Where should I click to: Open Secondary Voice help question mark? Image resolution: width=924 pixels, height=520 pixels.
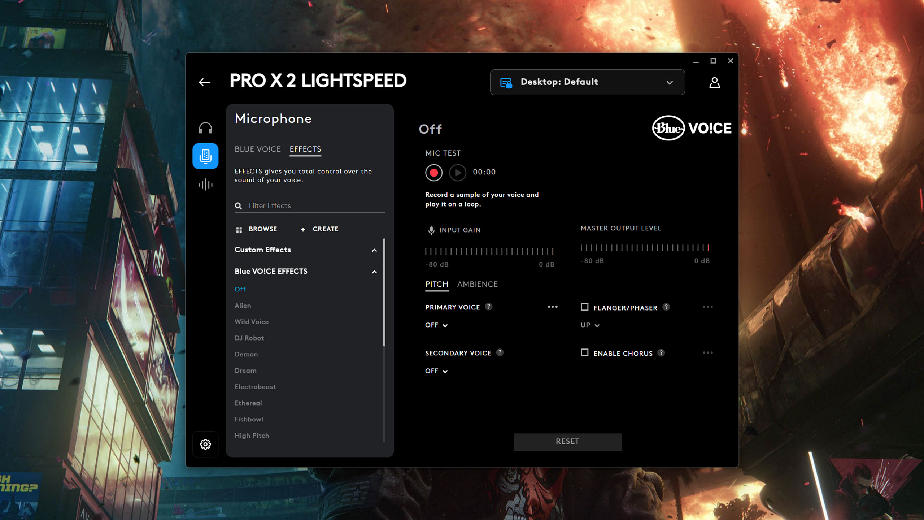click(500, 352)
